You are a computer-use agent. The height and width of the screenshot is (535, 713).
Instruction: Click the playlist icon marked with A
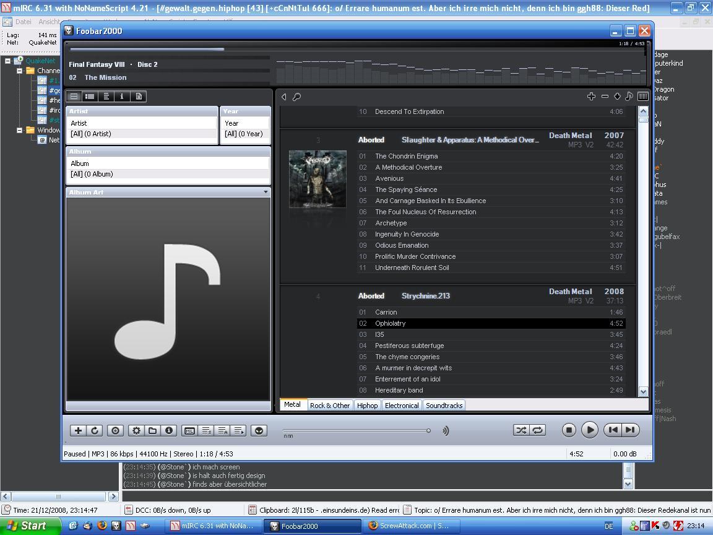[x=222, y=430]
